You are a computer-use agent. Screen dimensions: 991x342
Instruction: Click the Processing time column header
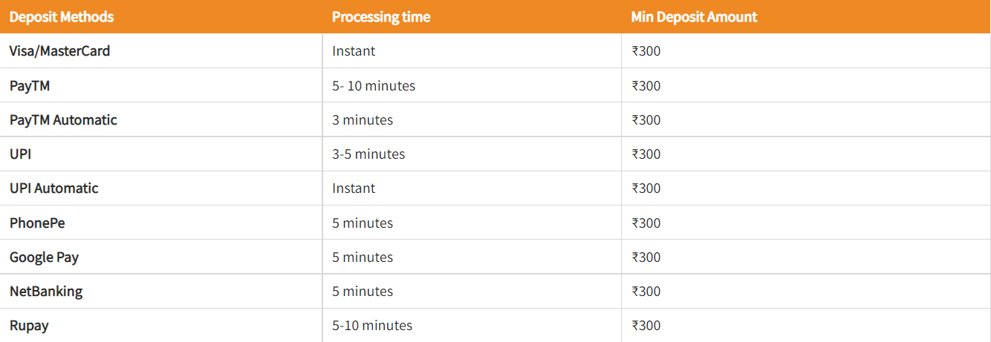(x=381, y=16)
